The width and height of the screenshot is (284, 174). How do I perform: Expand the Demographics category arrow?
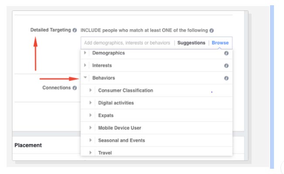point(85,53)
